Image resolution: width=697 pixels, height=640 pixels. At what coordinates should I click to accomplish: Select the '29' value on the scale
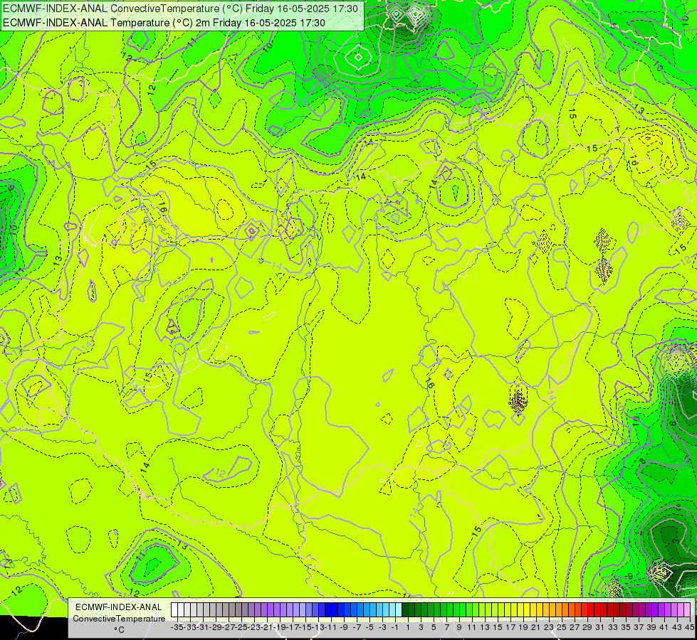coord(587,627)
